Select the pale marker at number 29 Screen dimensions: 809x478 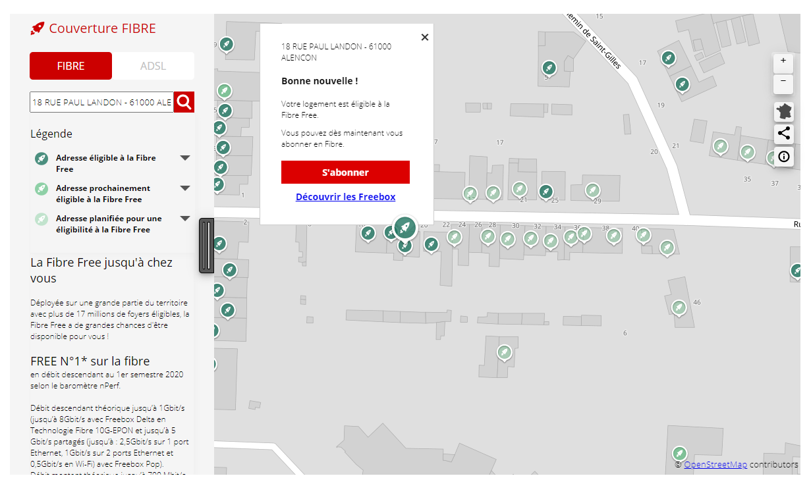pyautogui.click(x=593, y=191)
